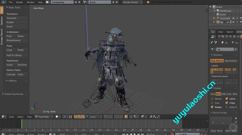Disable the Colors checkbox
Screen dimensions: 242x135
(227, 99)
